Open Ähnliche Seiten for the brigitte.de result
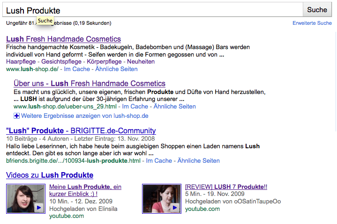 click(x=198, y=161)
